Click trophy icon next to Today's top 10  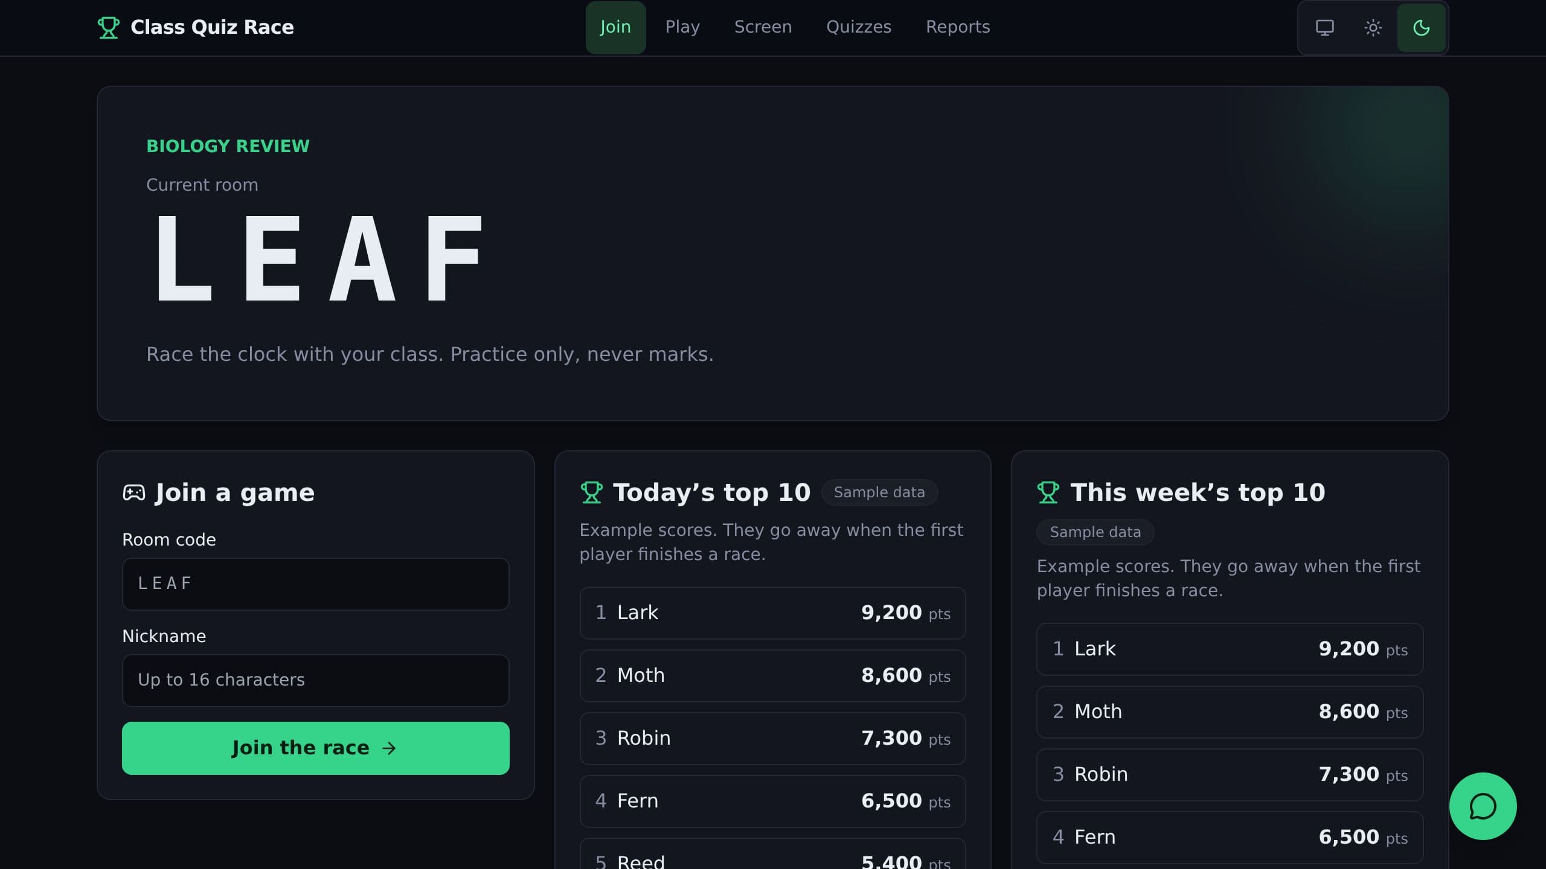click(x=591, y=492)
